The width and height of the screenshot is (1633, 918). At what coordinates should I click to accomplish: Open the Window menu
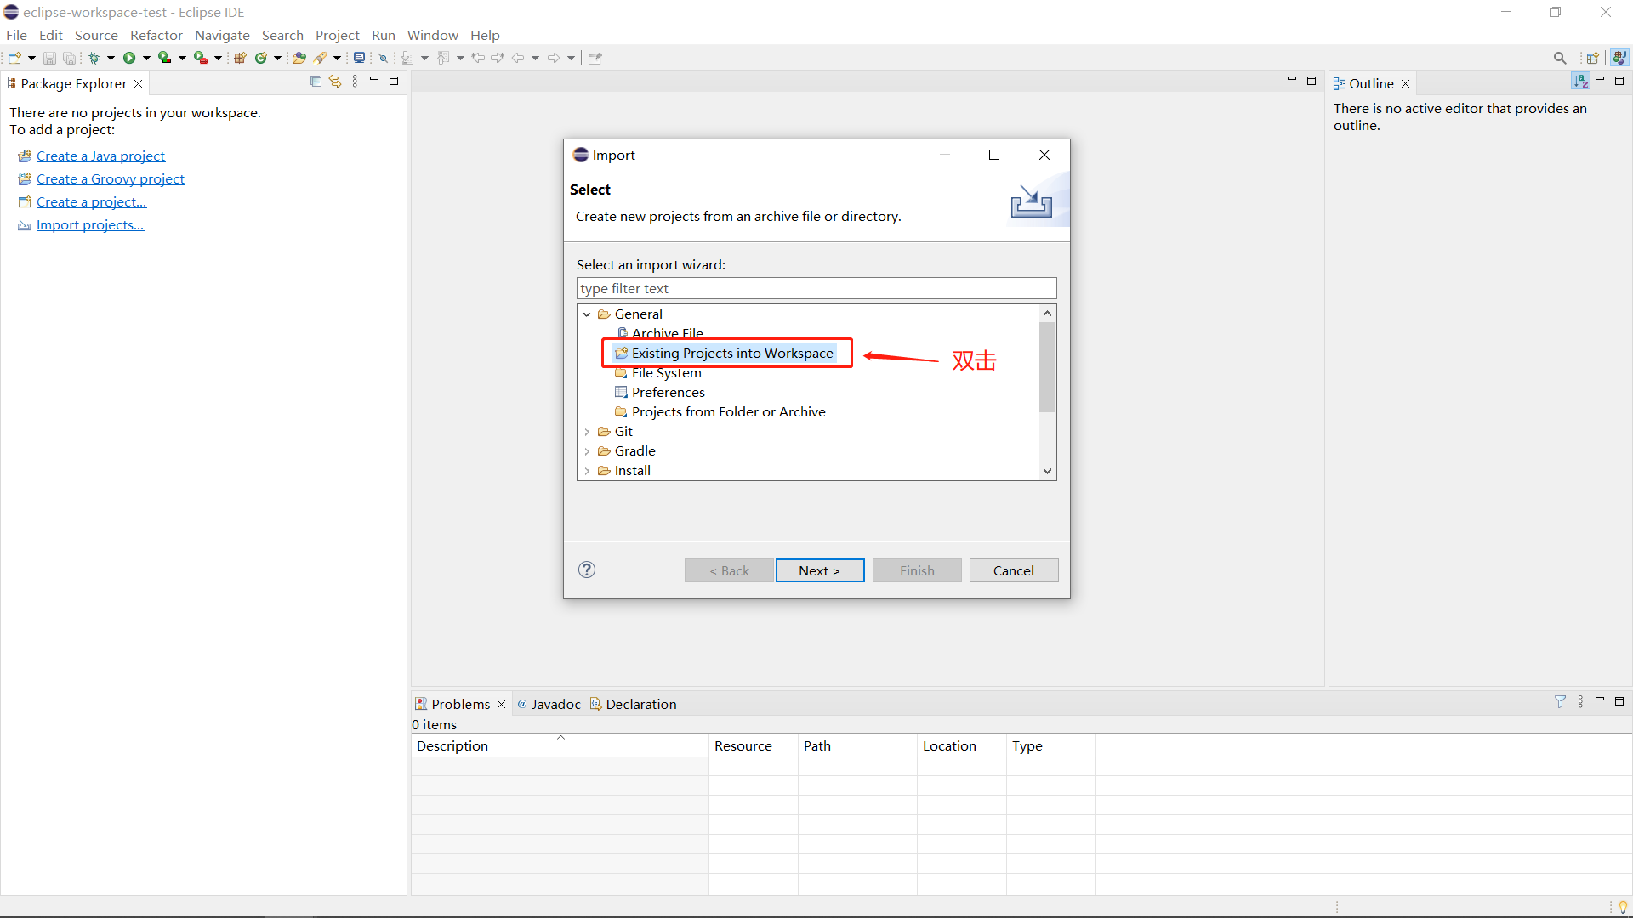[x=432, y=35]
